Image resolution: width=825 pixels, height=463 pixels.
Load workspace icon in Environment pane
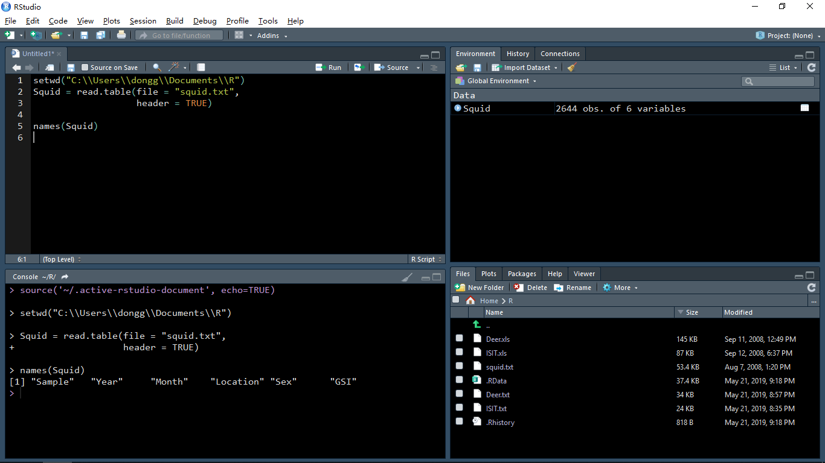[461, 68]
